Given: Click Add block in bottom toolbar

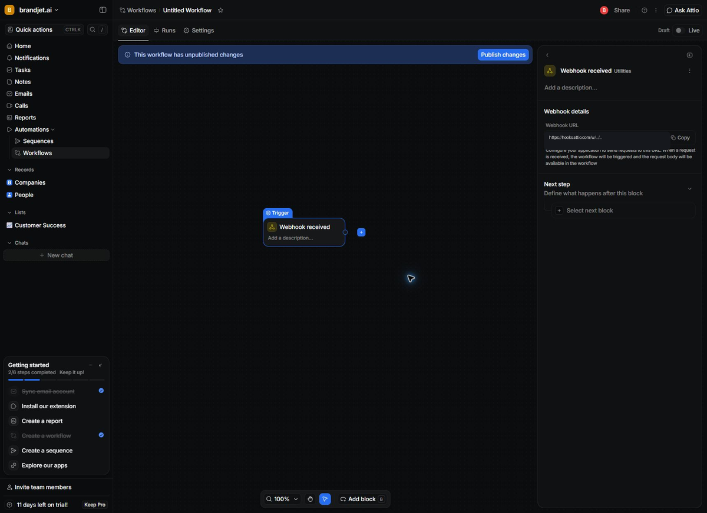Looking at the screenshot, I should click(362, 499).
